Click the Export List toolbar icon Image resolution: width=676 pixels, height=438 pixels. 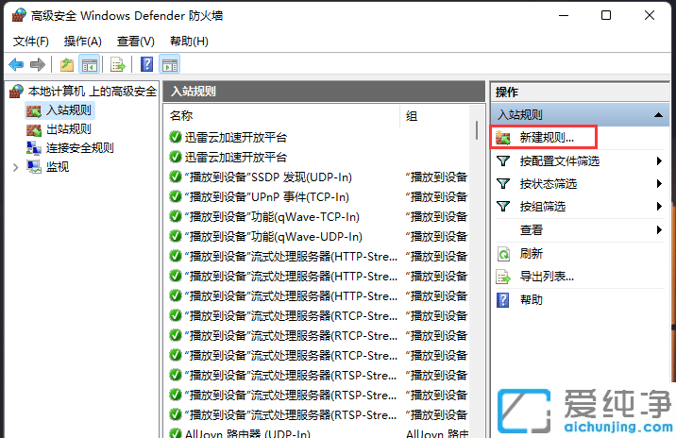(x=118, y=65)
